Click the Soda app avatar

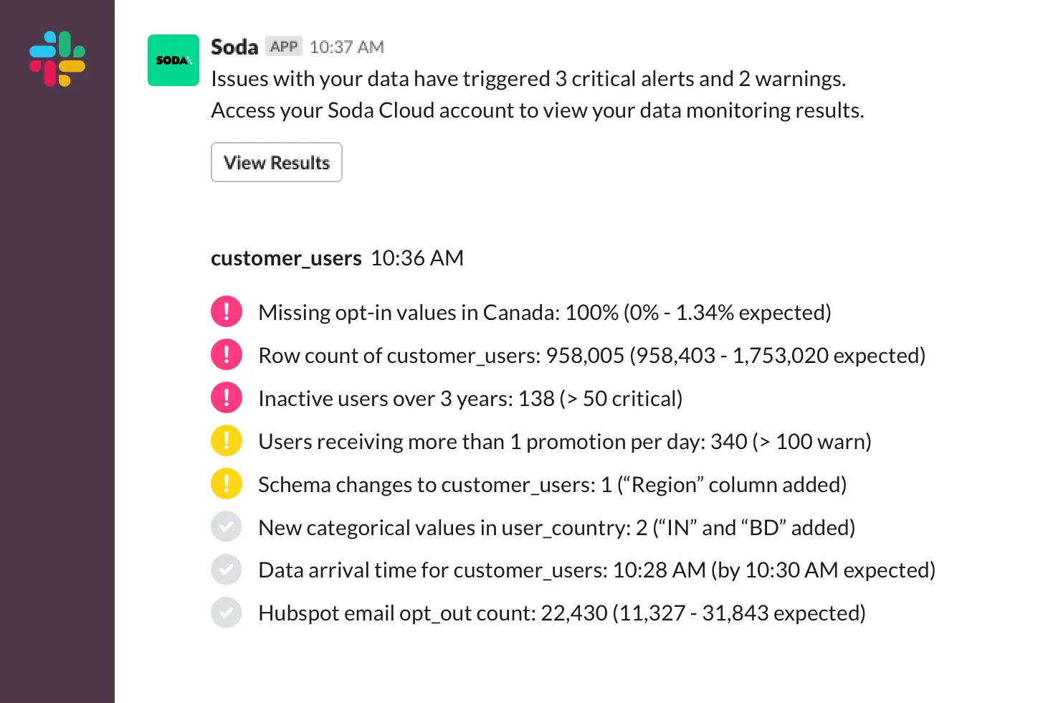[173, 60]
